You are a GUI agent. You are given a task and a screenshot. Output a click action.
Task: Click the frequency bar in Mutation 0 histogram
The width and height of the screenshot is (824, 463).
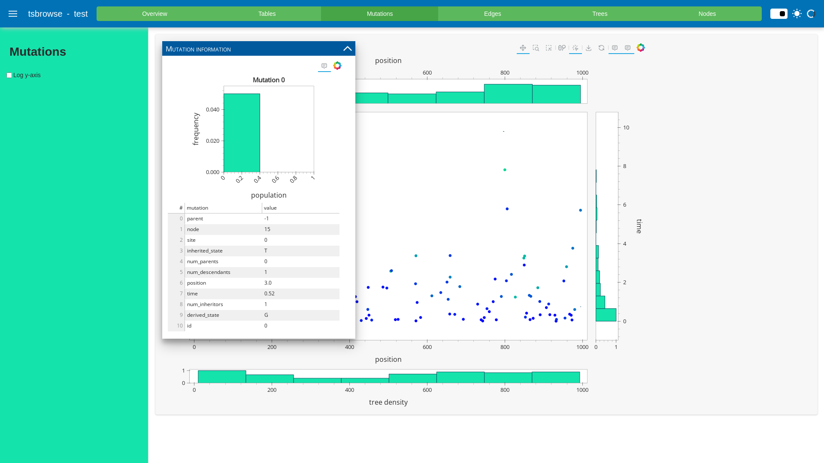pos(242,133)
